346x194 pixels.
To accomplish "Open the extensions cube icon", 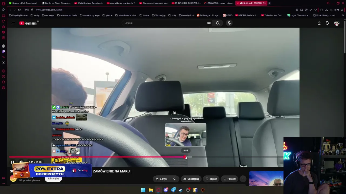I will pyautogui.click(x=322, y=10).
